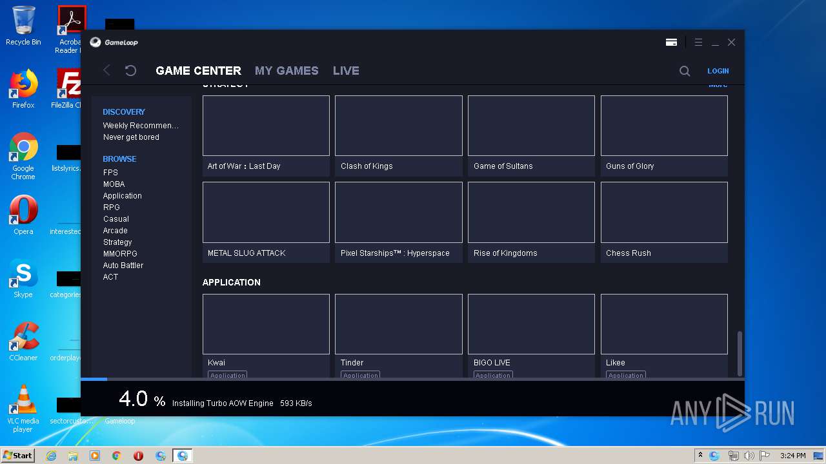Click the Action Center flag icon

pyautogui.click(x=765, y=456)
